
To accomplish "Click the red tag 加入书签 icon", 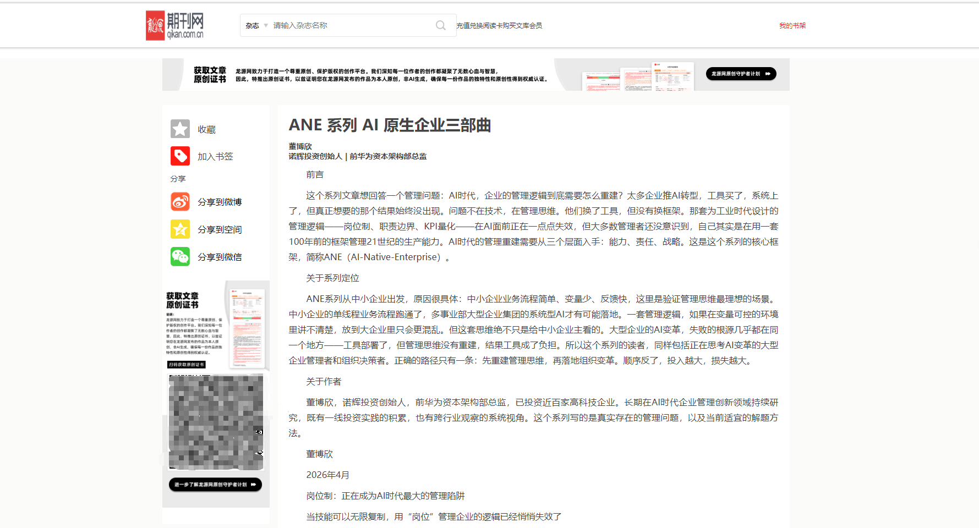I will point(180,156).
